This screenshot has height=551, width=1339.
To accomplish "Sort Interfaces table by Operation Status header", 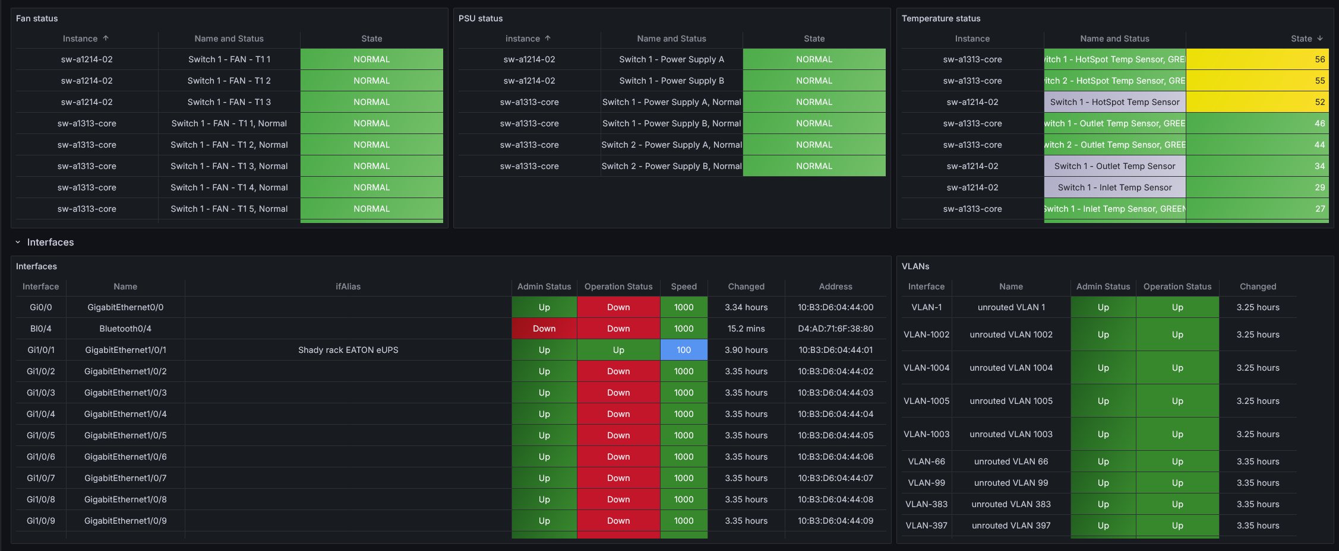I will coord(618,286).
